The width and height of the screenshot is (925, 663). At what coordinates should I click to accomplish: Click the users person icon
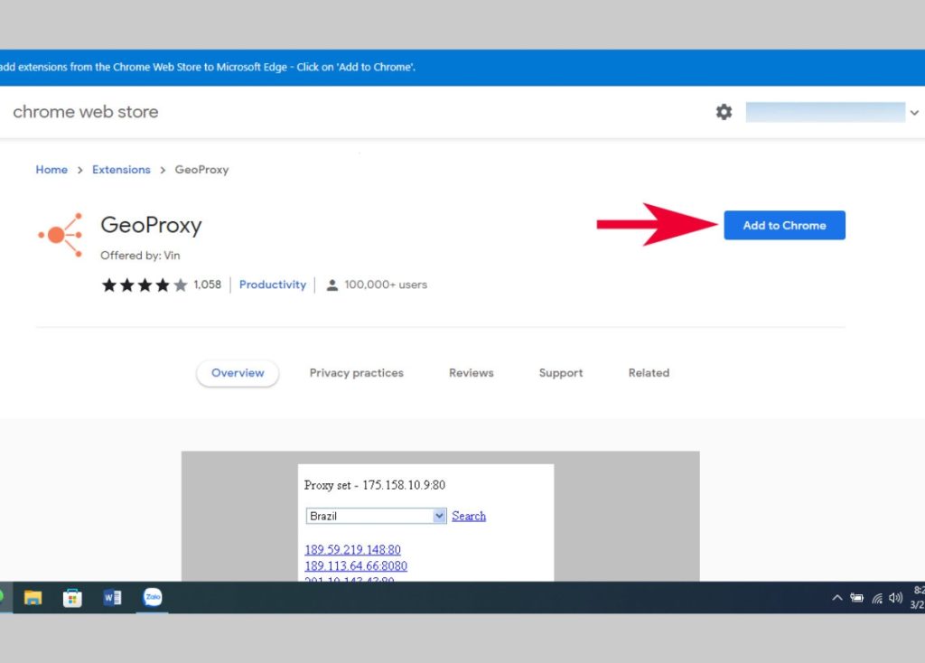pos(332,285)
